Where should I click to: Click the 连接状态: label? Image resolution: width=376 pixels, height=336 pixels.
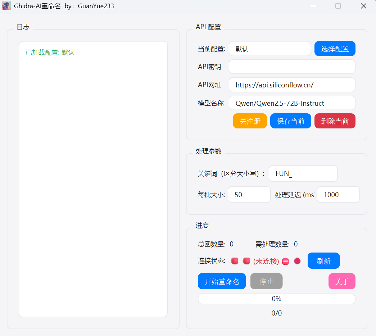[x=212, y=261]
